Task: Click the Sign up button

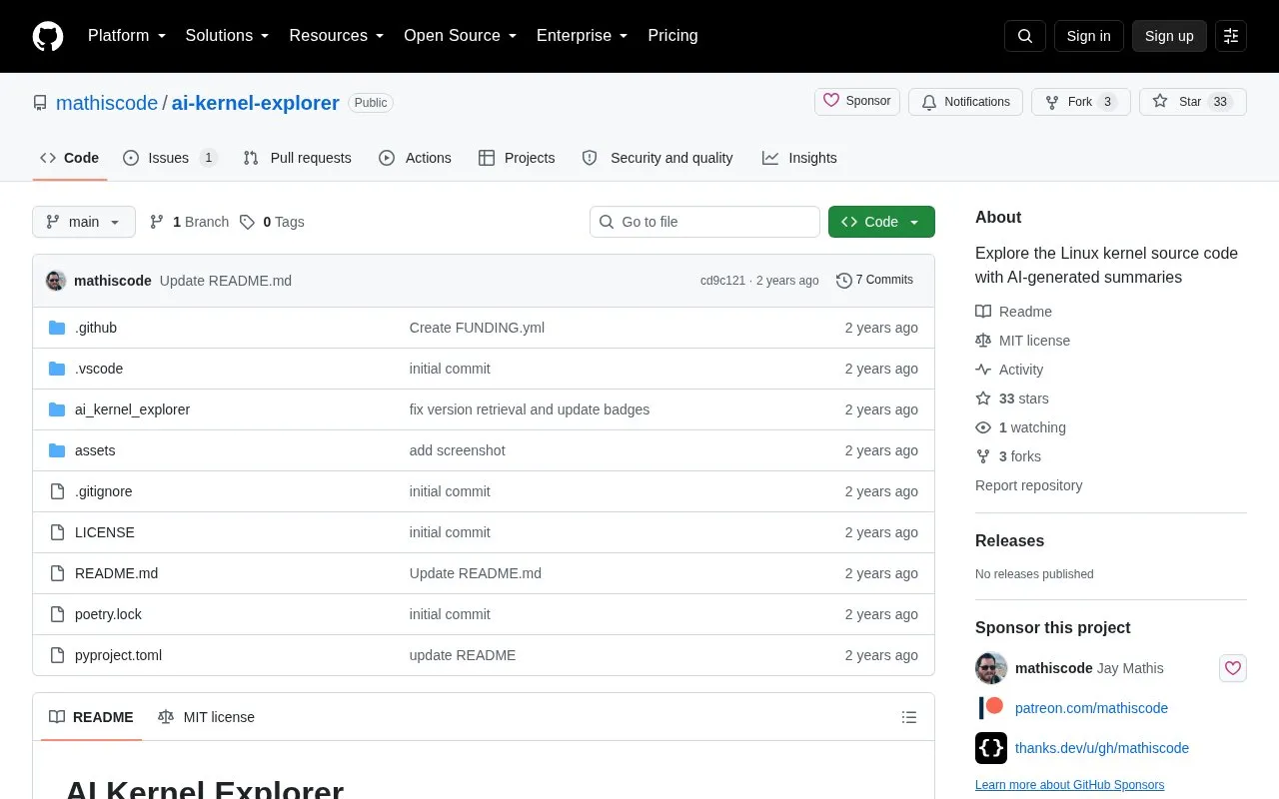Action: click(x=1169, y=36)
